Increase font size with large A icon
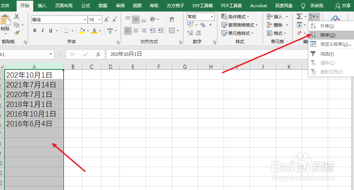 tap(107, 20)
